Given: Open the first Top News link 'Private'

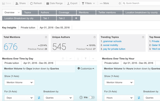Looking at the screenshot, I should coord(155,41).
